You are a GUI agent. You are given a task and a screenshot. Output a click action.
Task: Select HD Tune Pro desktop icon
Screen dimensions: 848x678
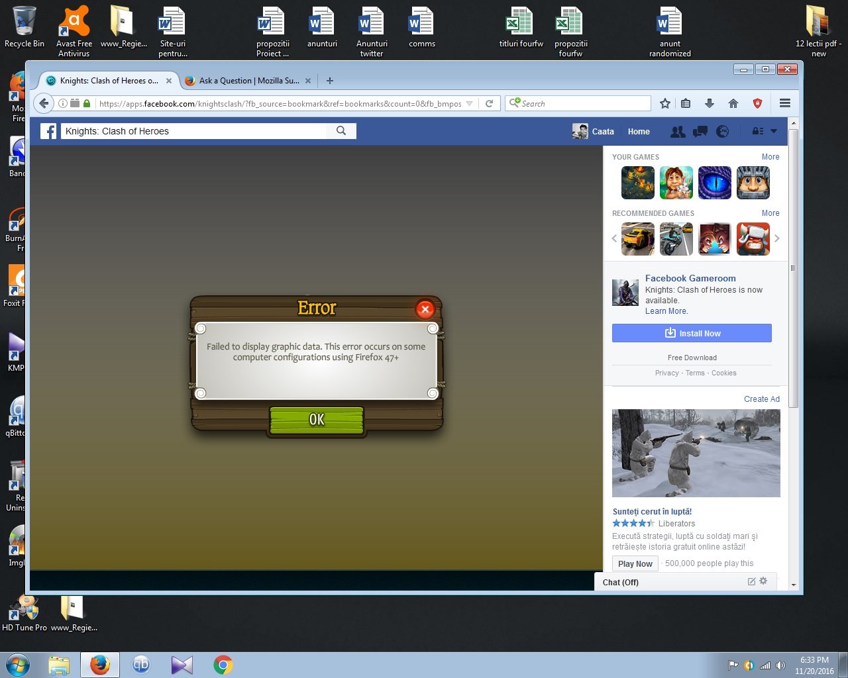point(25,613)
